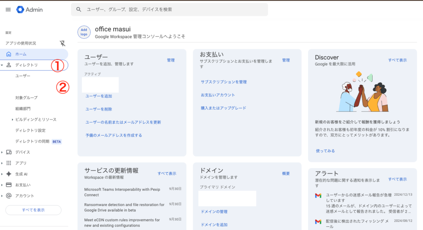Screen dimensions: 423x230
Task: Open 組織部門 in the sidebar
Action: pos(23,109)
